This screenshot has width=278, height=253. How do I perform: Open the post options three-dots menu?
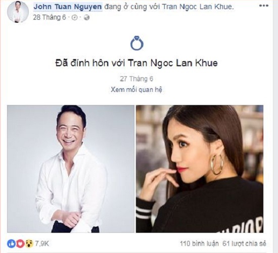tap(264, 6)
